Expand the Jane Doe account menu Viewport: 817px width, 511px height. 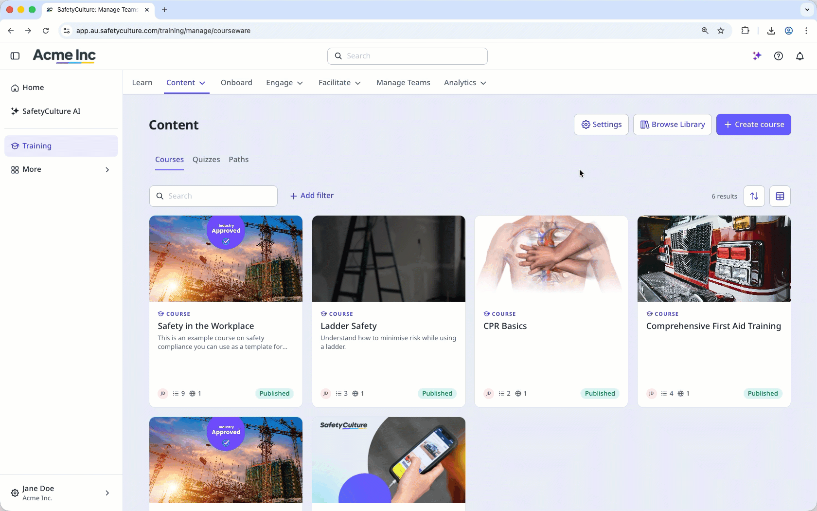click(107, 493)
